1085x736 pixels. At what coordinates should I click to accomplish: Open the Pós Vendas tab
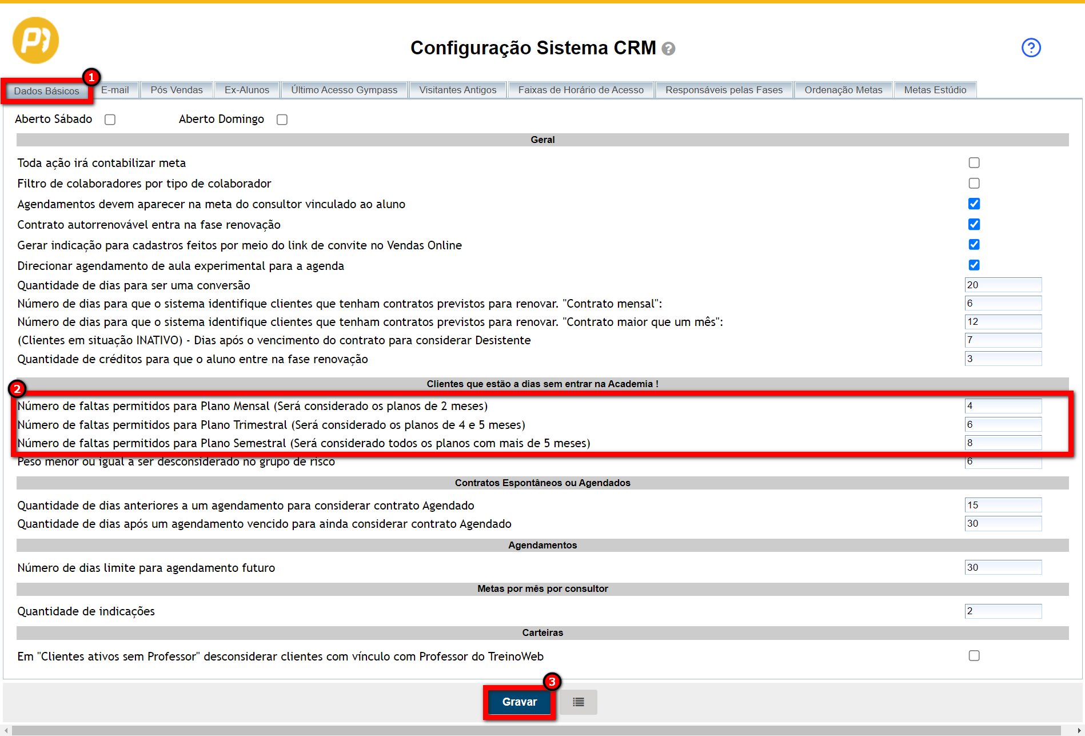pos(177,90)
